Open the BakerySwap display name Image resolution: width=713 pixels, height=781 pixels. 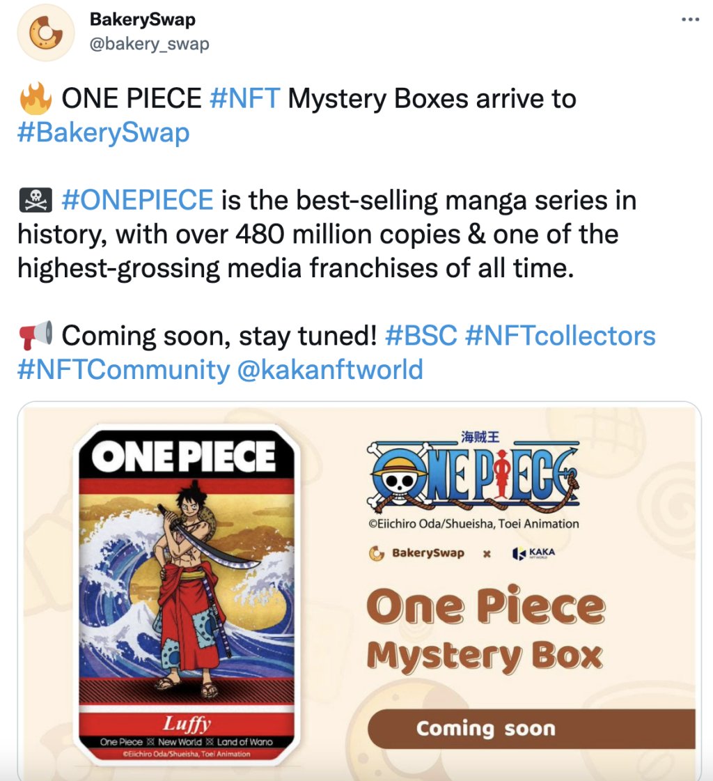tap(143, 20)
